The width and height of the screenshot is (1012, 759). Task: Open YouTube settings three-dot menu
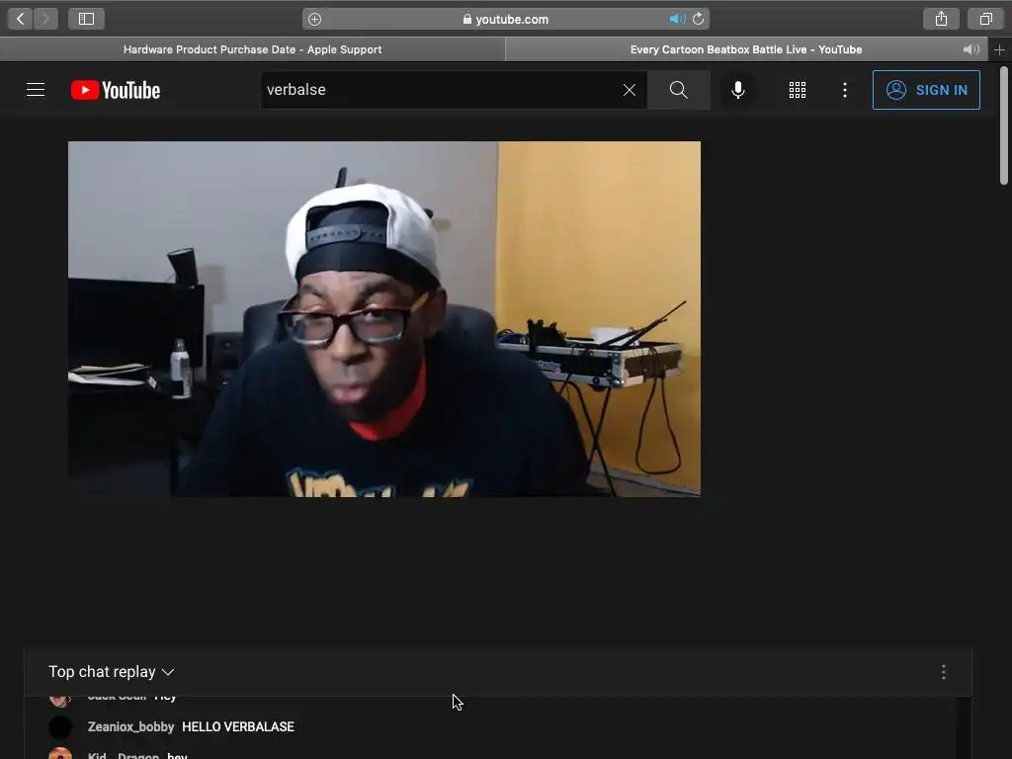coord(845,90)
